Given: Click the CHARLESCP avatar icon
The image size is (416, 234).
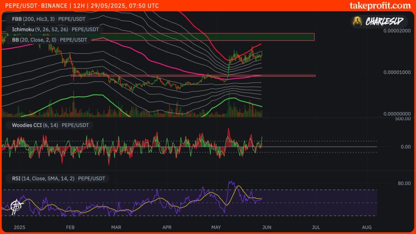Looking at the screenshot, I should (357, 21).
